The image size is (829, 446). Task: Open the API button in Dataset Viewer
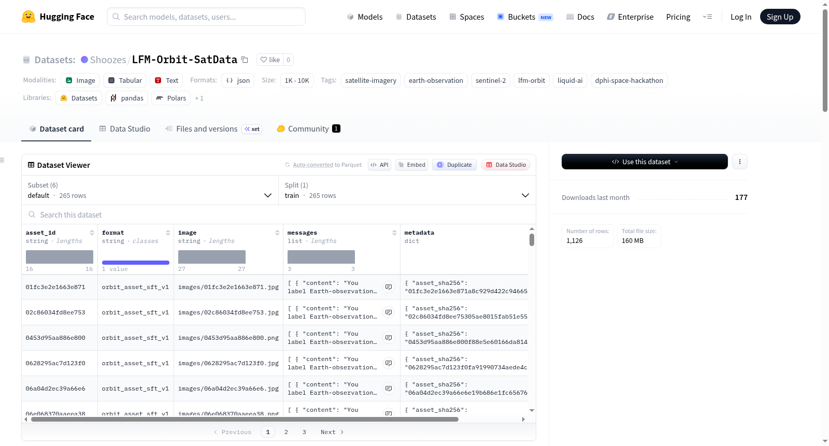pyautogui.click(x=379, y=165)
